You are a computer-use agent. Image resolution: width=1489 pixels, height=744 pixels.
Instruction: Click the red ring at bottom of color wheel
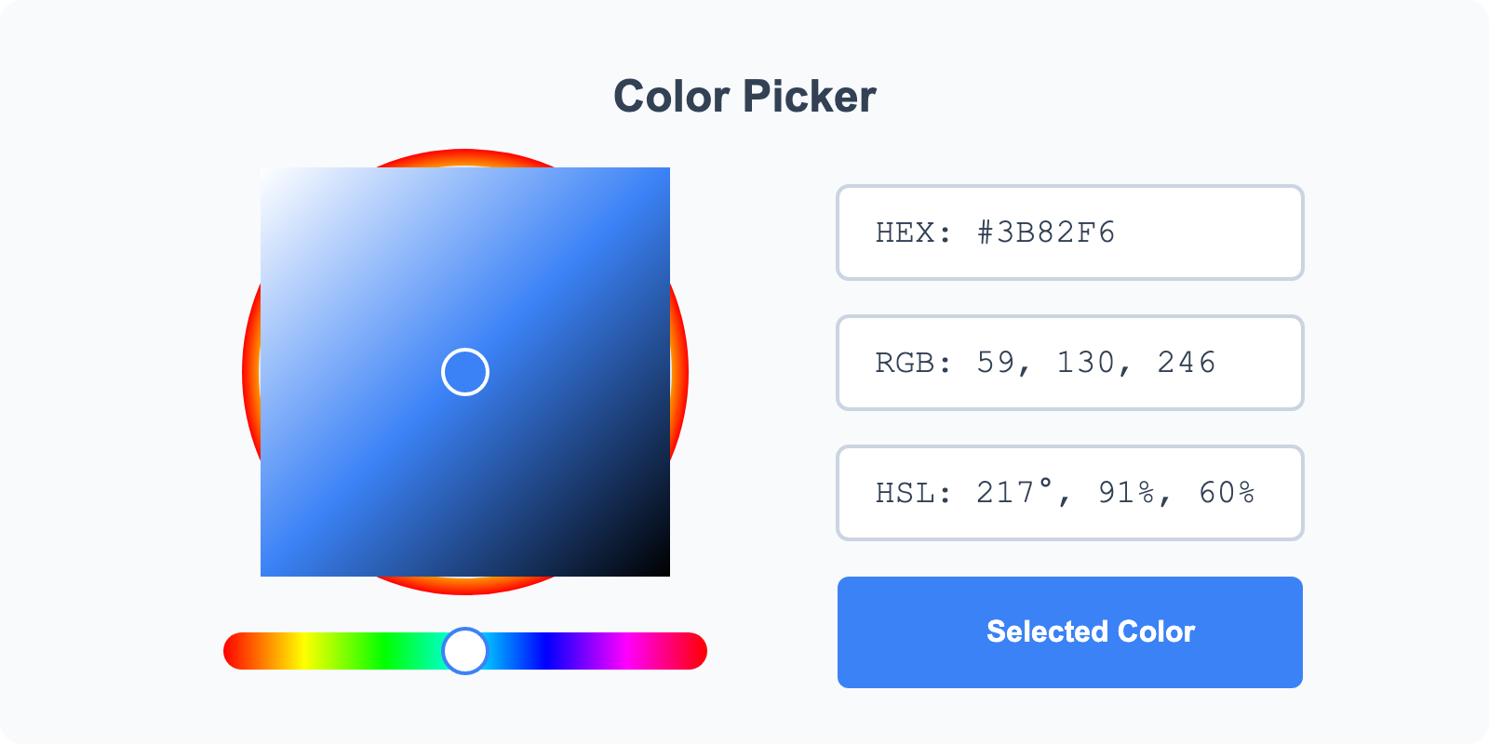(x=465, y=586)
